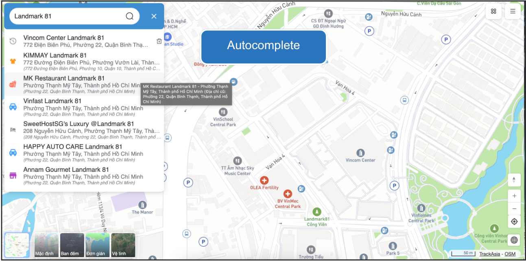526x262 pixels.
Task: Open the four-square apps grid button
Action: (x=493, y=11)
